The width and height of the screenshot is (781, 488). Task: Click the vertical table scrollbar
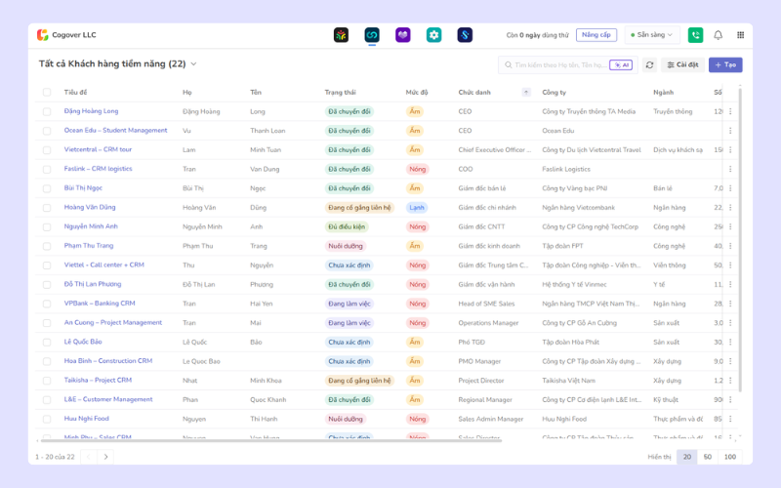(x=740, y=240)
